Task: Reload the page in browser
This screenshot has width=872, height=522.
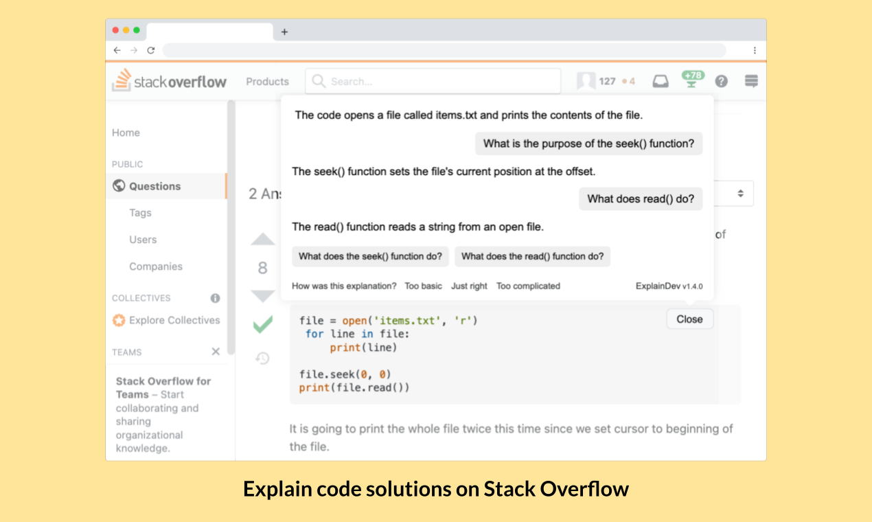Action: [x=151, y=50]
